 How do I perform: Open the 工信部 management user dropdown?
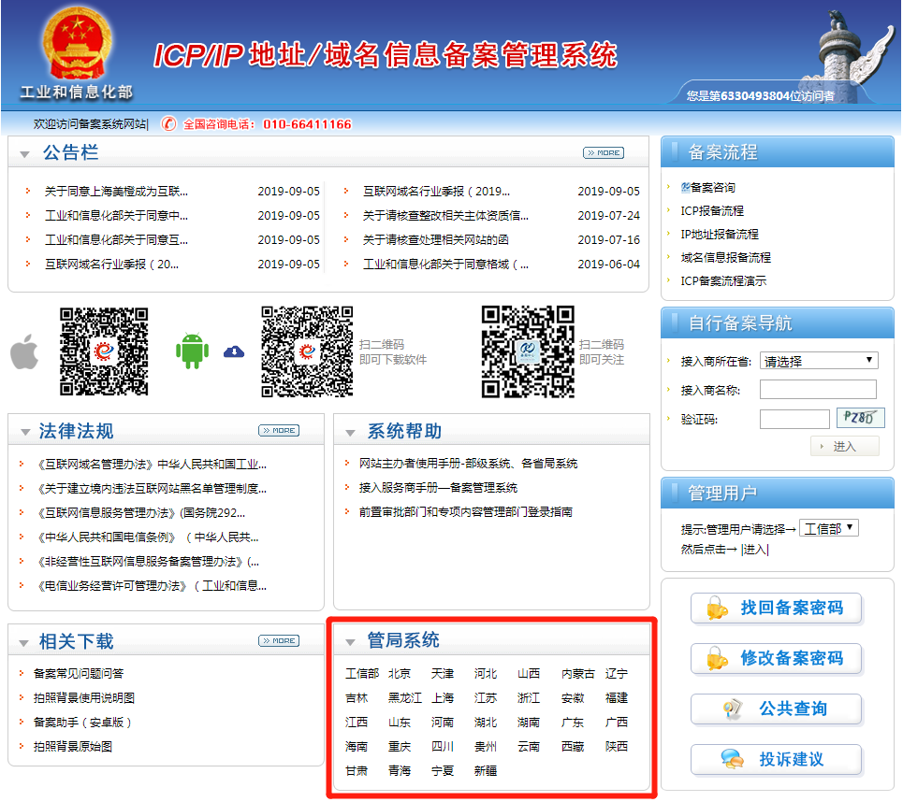pos(829,528)
